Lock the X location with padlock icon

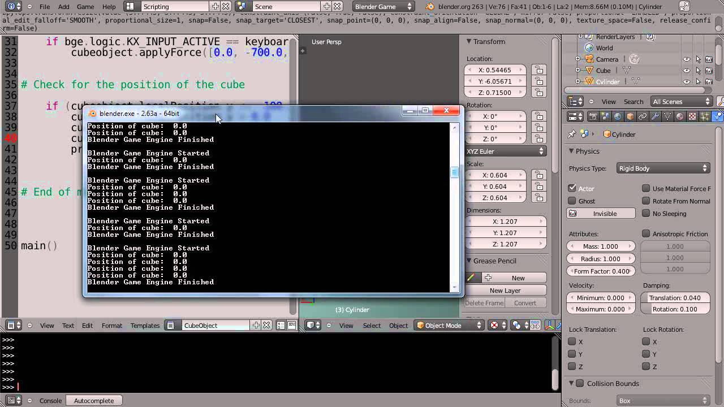[538, 70]
